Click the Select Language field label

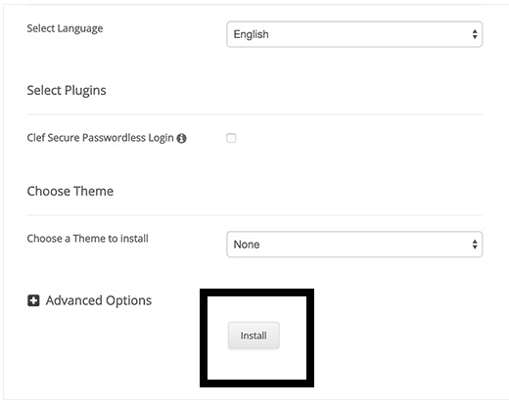[x=65, y=28]
